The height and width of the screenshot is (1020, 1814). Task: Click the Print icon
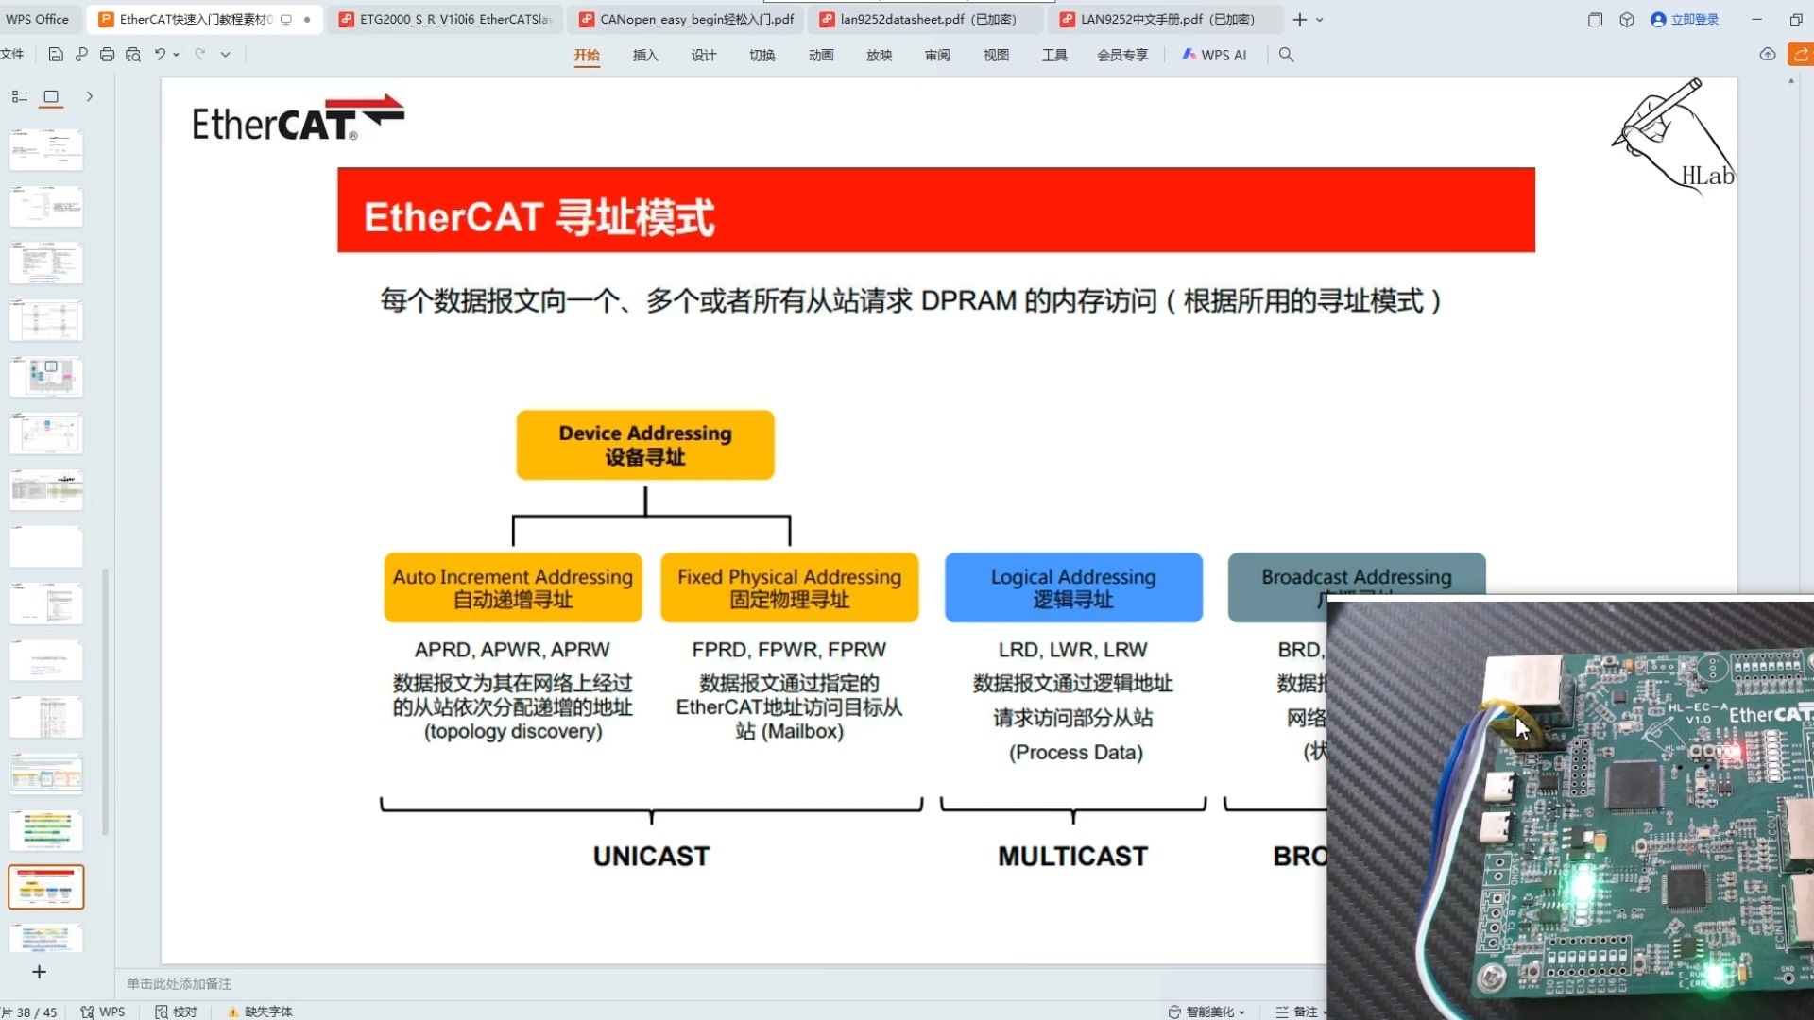[x=107, y=55]
